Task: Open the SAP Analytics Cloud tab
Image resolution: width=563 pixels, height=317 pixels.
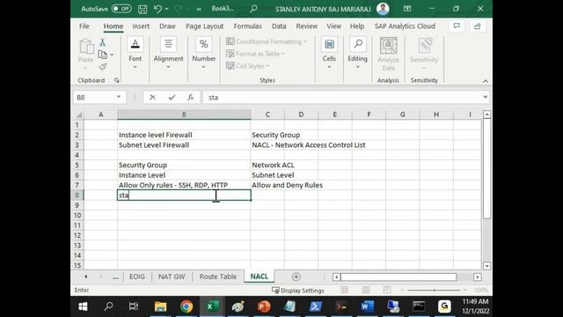Action: 405,26
